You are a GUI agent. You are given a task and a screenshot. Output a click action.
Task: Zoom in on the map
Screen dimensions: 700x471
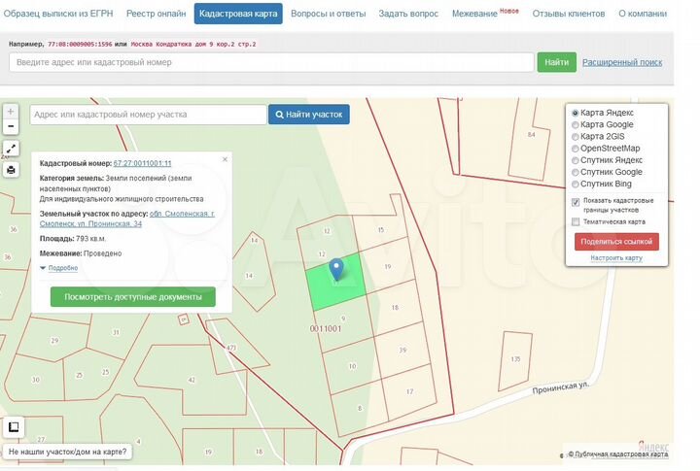(x=11, y=111)
